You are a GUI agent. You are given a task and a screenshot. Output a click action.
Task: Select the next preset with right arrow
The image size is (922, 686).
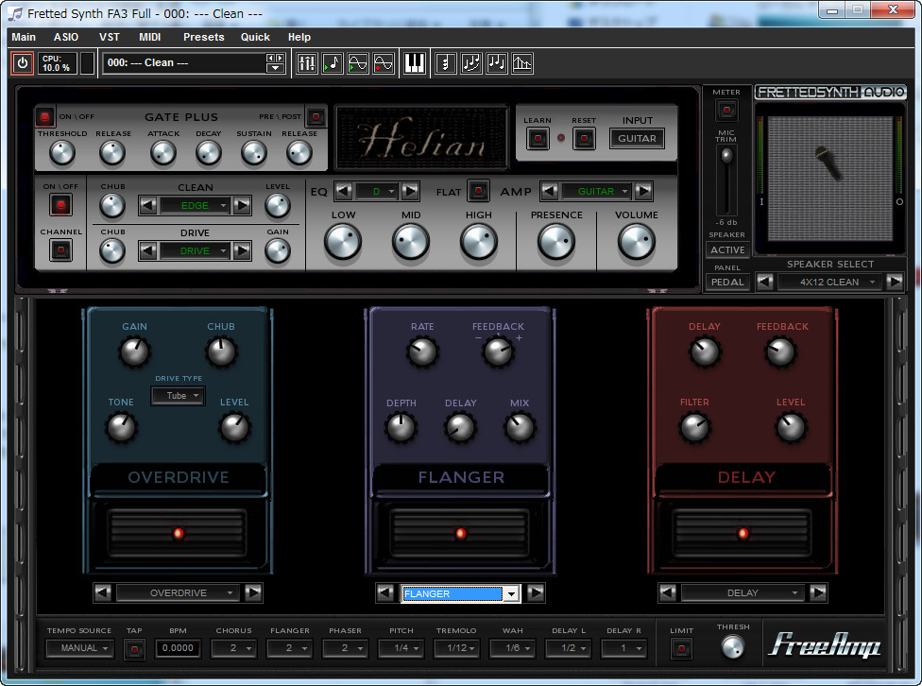(x=280, y=58)
